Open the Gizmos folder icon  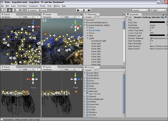click(87, 88)
